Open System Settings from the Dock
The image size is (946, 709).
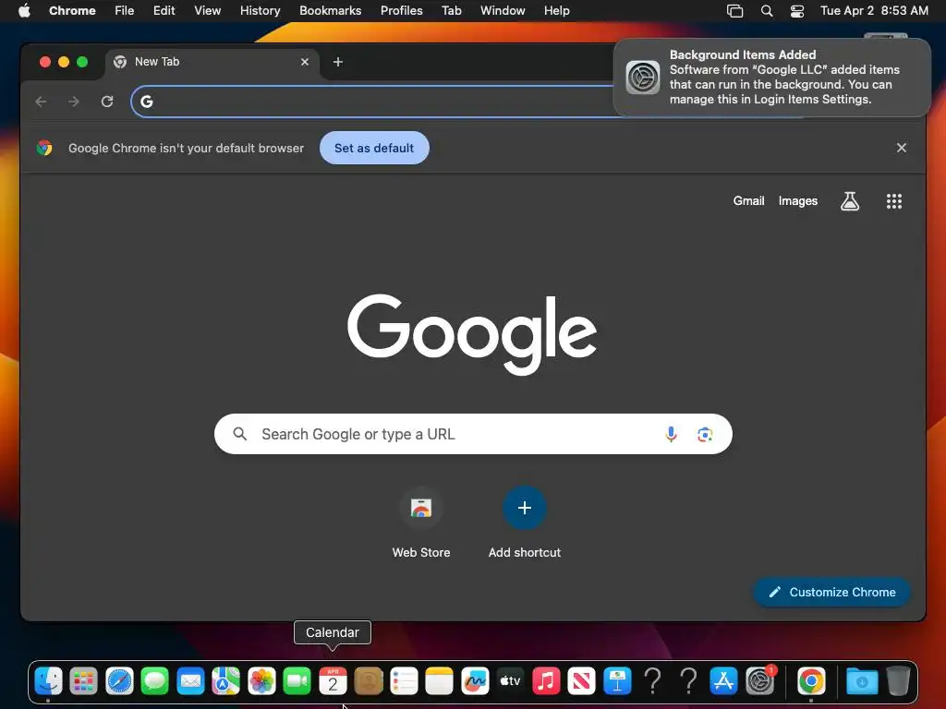759,681
